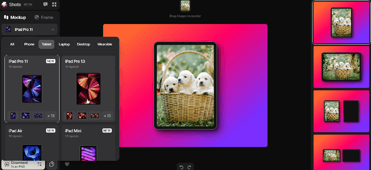
Task: Pick iPad Pro 13 landscape layout
Action: pos(82,116)
